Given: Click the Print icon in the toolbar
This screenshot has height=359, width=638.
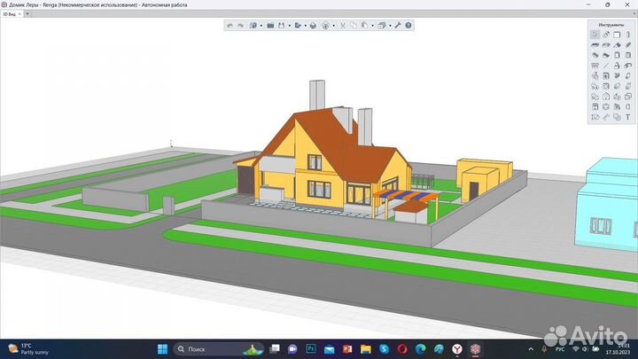Looking at the screenshot, I should coord(313,26).
